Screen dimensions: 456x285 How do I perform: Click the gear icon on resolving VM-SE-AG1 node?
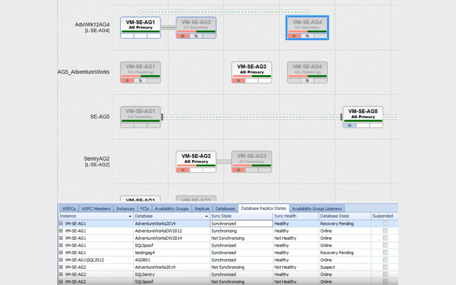[x=127, y=81]
